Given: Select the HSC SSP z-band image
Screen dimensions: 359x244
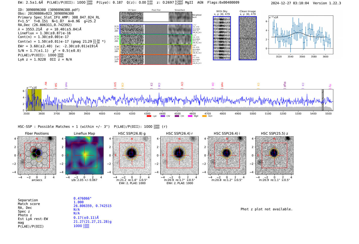Looking at the screenshot, I should pos(274,155).
